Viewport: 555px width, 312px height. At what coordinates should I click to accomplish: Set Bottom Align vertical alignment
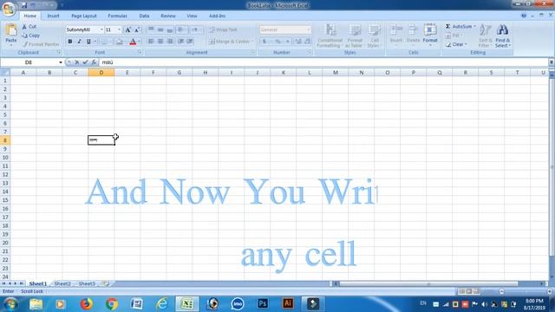click(x=170, y=29)
